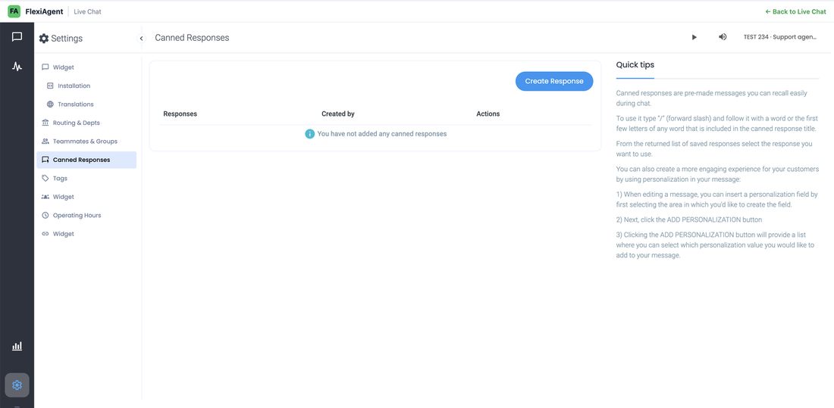Image resolution: width=834 pixels, height=408 pixels.
Task: Go to Routing & Depts
Action: coord(86,123)
